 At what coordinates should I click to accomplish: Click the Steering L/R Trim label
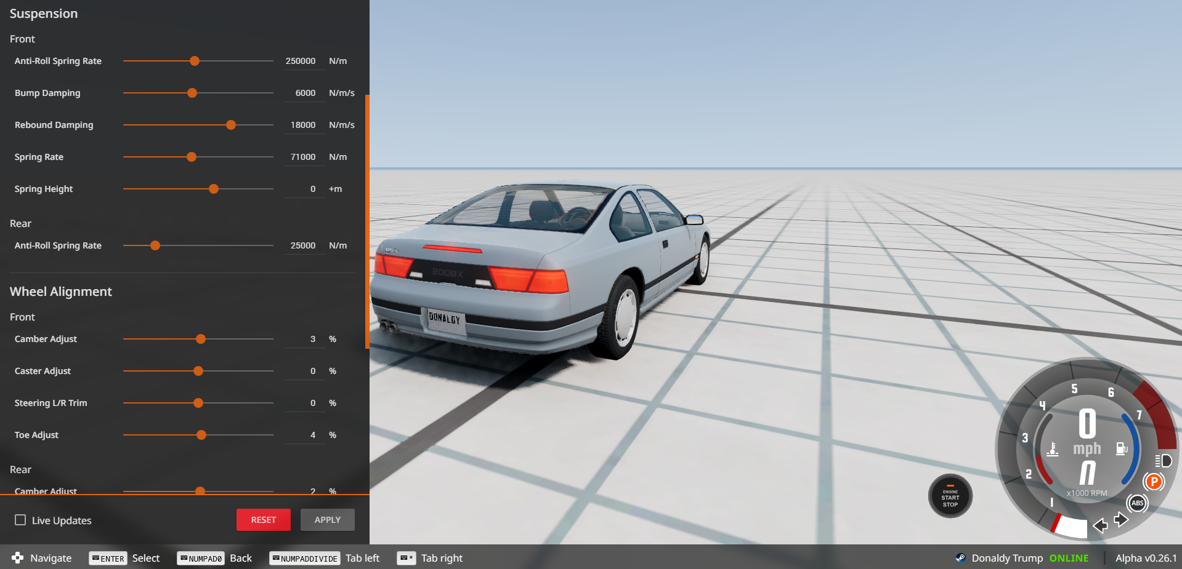pyautogui.click(x=51, y=403)
